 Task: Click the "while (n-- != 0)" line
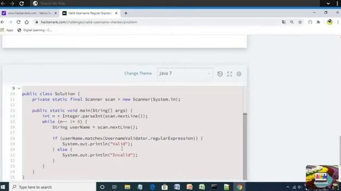point(64,121)
